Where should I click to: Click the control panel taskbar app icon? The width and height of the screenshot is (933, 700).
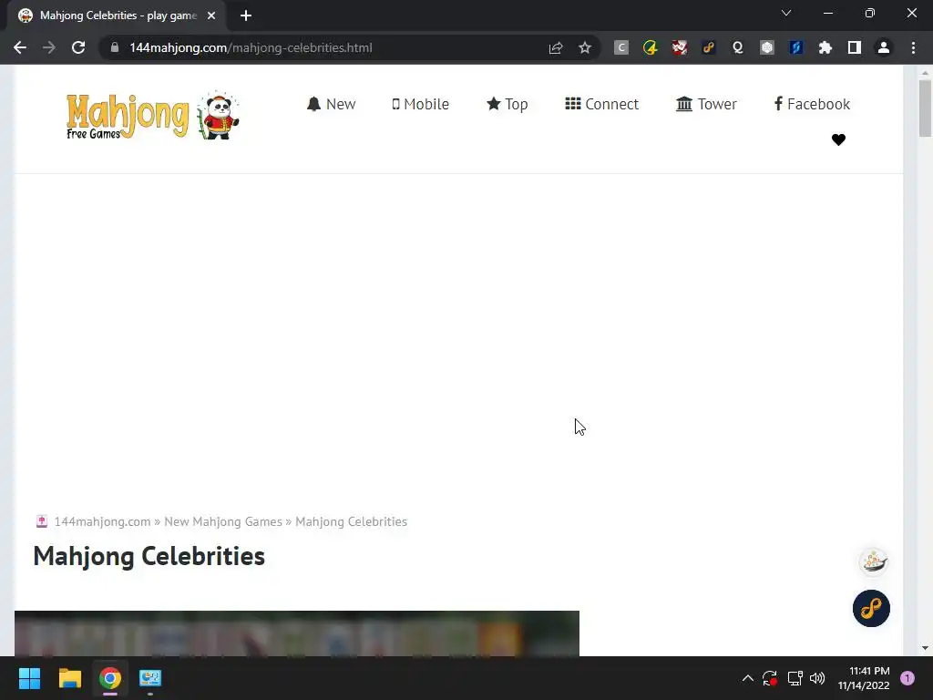pos(150,678)
